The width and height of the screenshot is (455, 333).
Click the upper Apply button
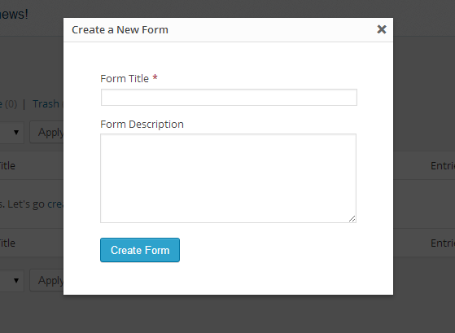click(46, 133)
